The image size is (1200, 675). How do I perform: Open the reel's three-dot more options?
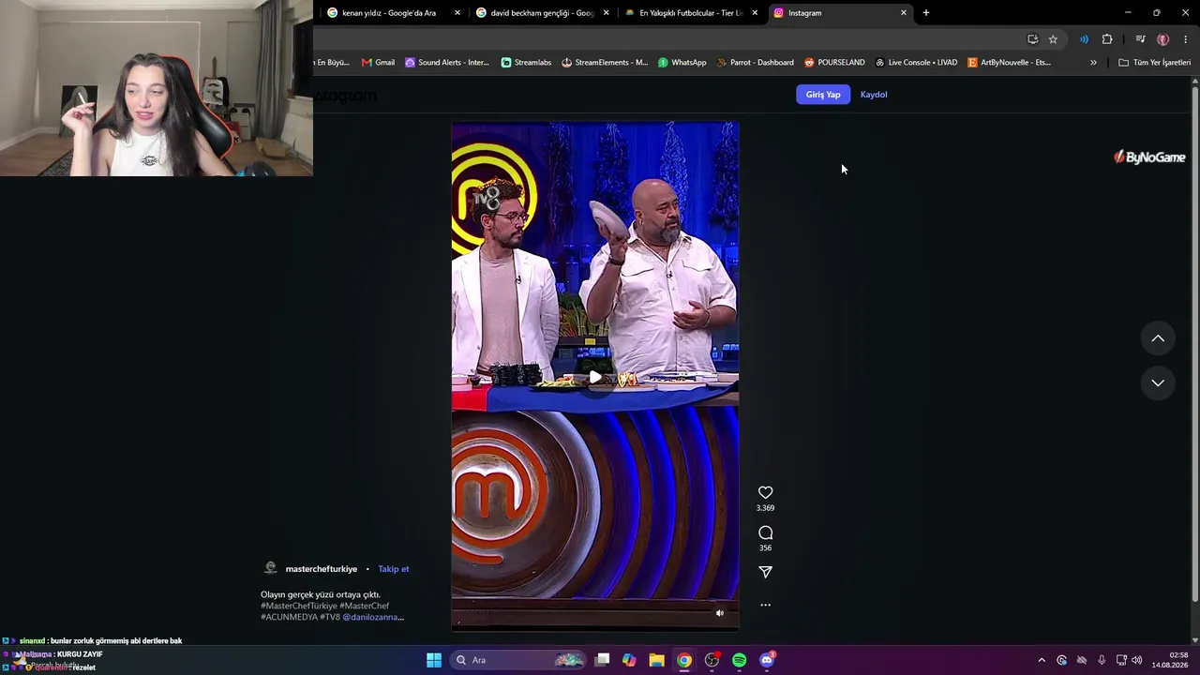[765, 605]
